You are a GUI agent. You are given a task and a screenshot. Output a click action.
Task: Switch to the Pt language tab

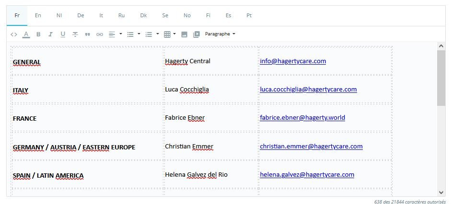(249, 16)
